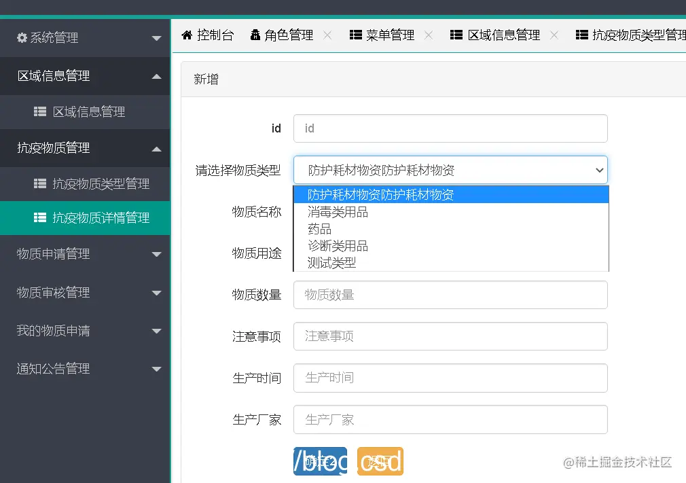Image resolution: width=686 pixels, height=483 pixels.
Task: Close the 角色管理 tab
Action: click(x=327, y=35)
